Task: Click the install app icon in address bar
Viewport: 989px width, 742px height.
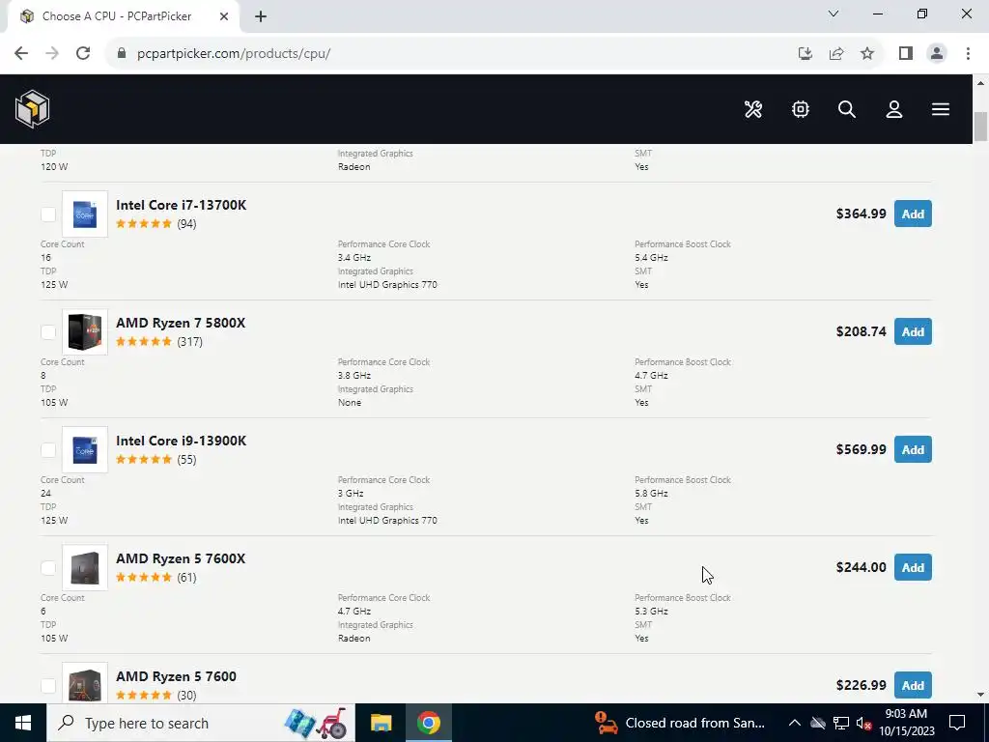Action: 805,53
